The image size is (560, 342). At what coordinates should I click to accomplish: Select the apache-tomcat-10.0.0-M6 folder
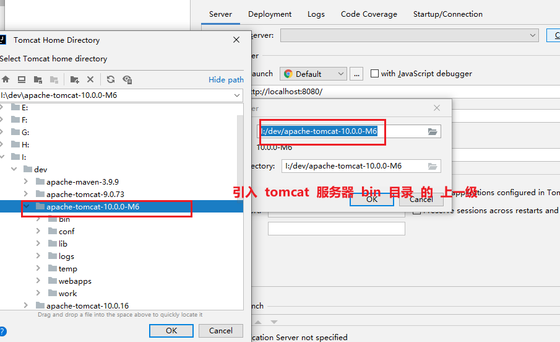click(93, 207)
